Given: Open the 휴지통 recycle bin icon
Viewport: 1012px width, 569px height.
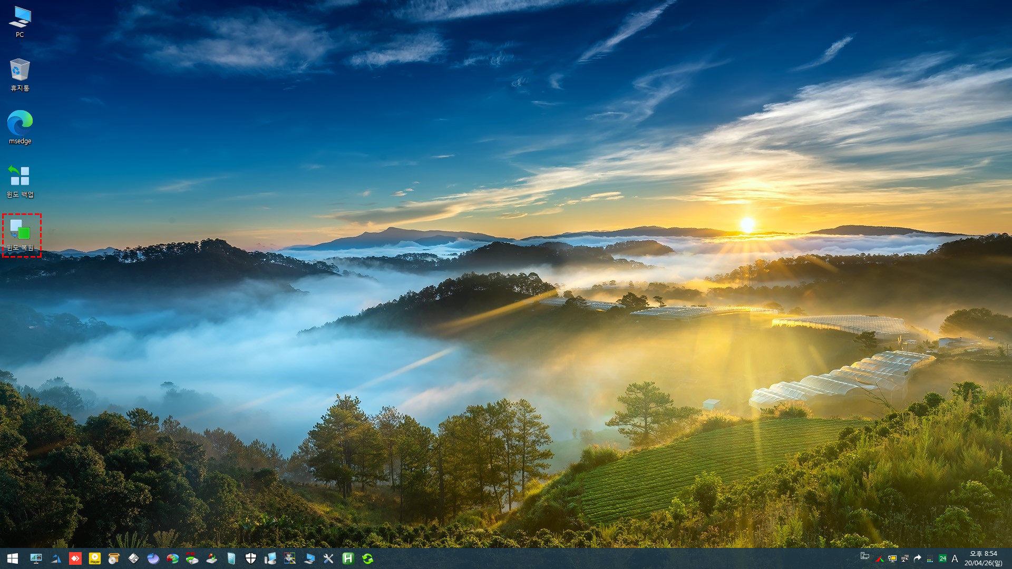Looking at the screenshot, I should coord(20,75).
